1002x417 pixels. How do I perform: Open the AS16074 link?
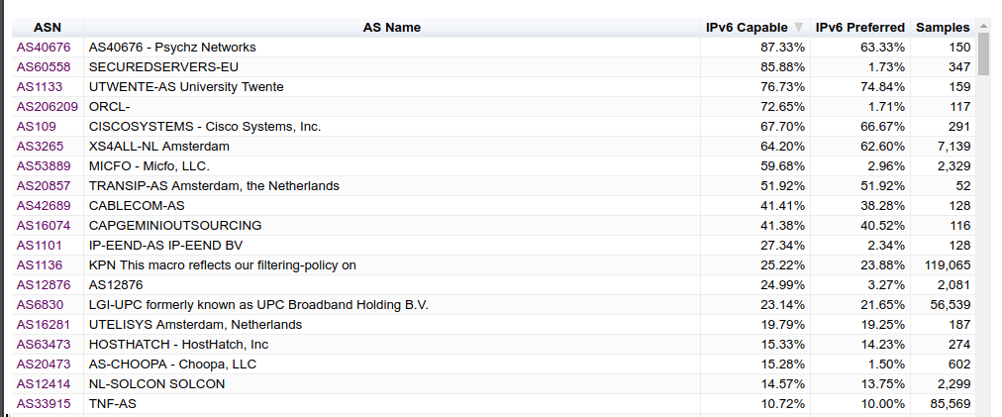pyautogui.click(x=44, y=226)
